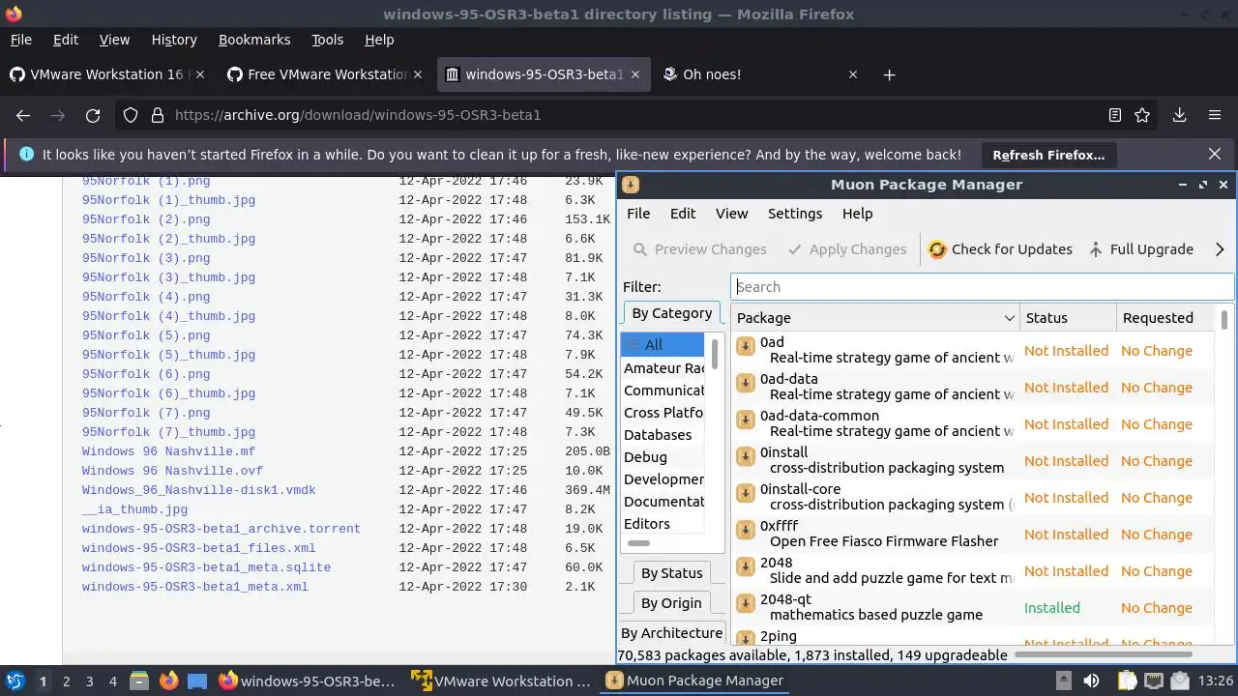
Task: Open the __ia_thumb.jpg link
Action: (135, 509)
